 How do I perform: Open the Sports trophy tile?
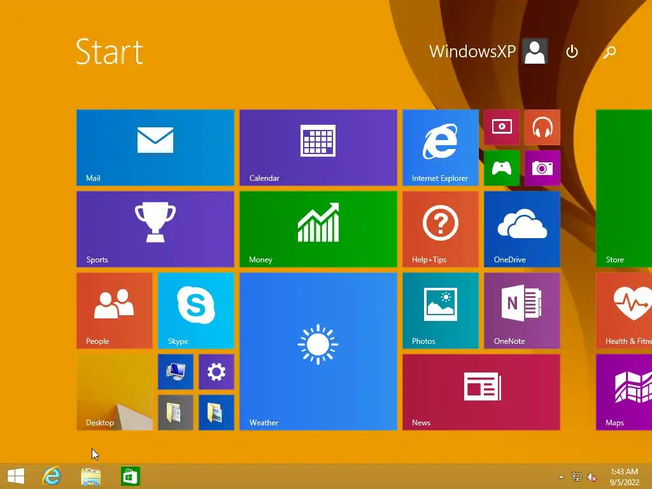pyautogui.click(x=155, y=229)
